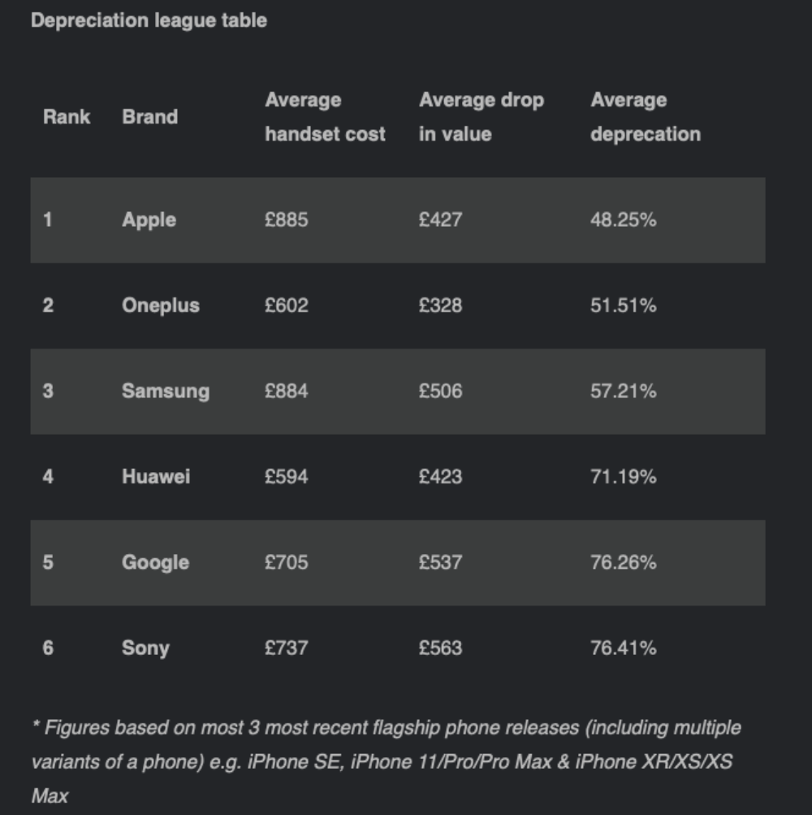Click the "Average drop in value" header
The width and height of the screenshot is (812, 815).
[481, 117]
